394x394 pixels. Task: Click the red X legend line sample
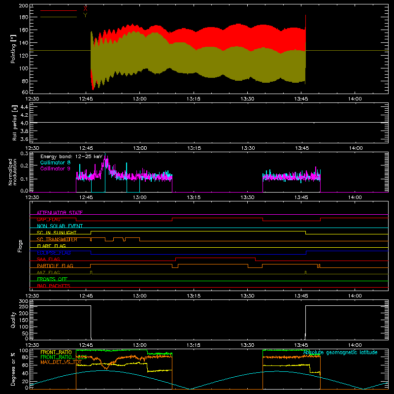(59, 10)
